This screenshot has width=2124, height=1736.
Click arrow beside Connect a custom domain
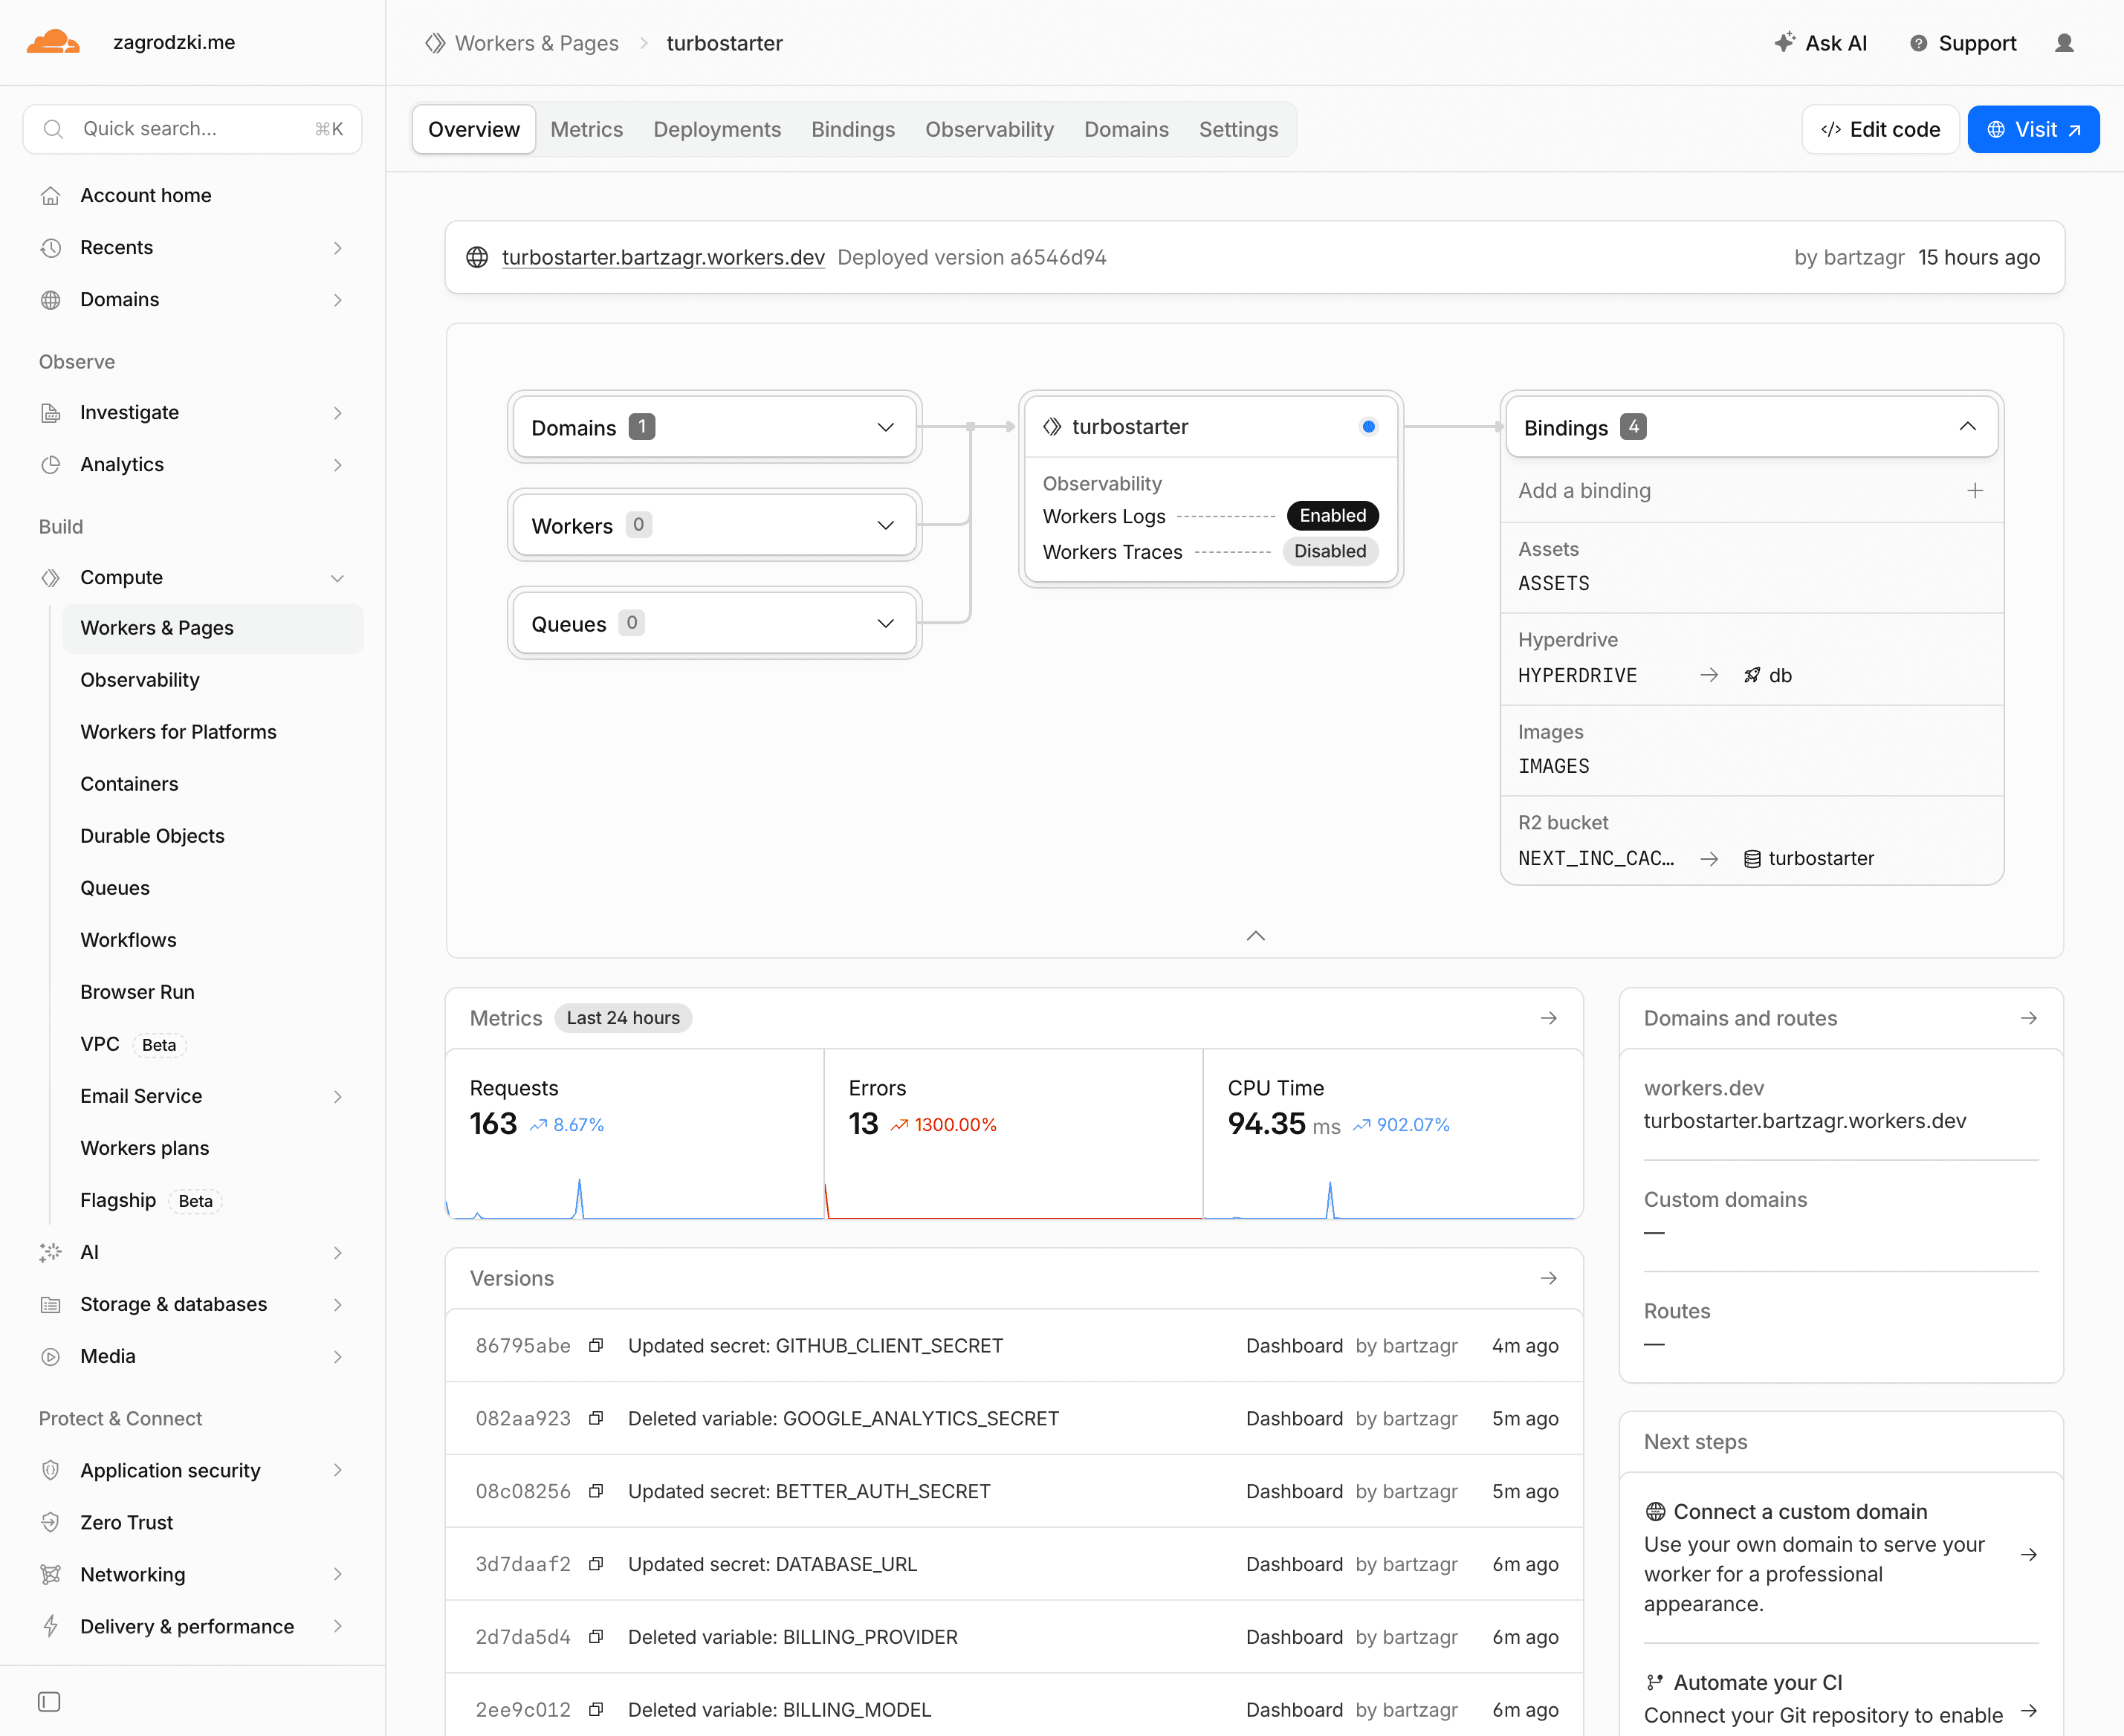[2029, 1555]
